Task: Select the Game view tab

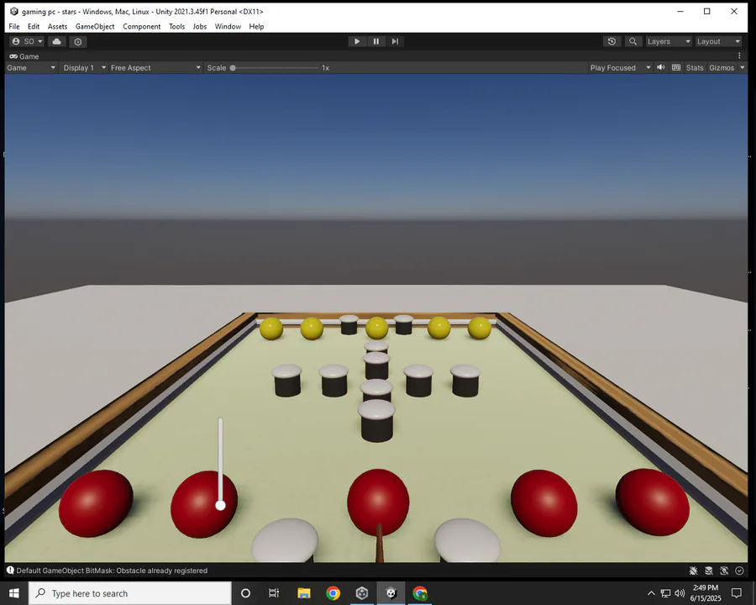Action: [x=24, y=56]
